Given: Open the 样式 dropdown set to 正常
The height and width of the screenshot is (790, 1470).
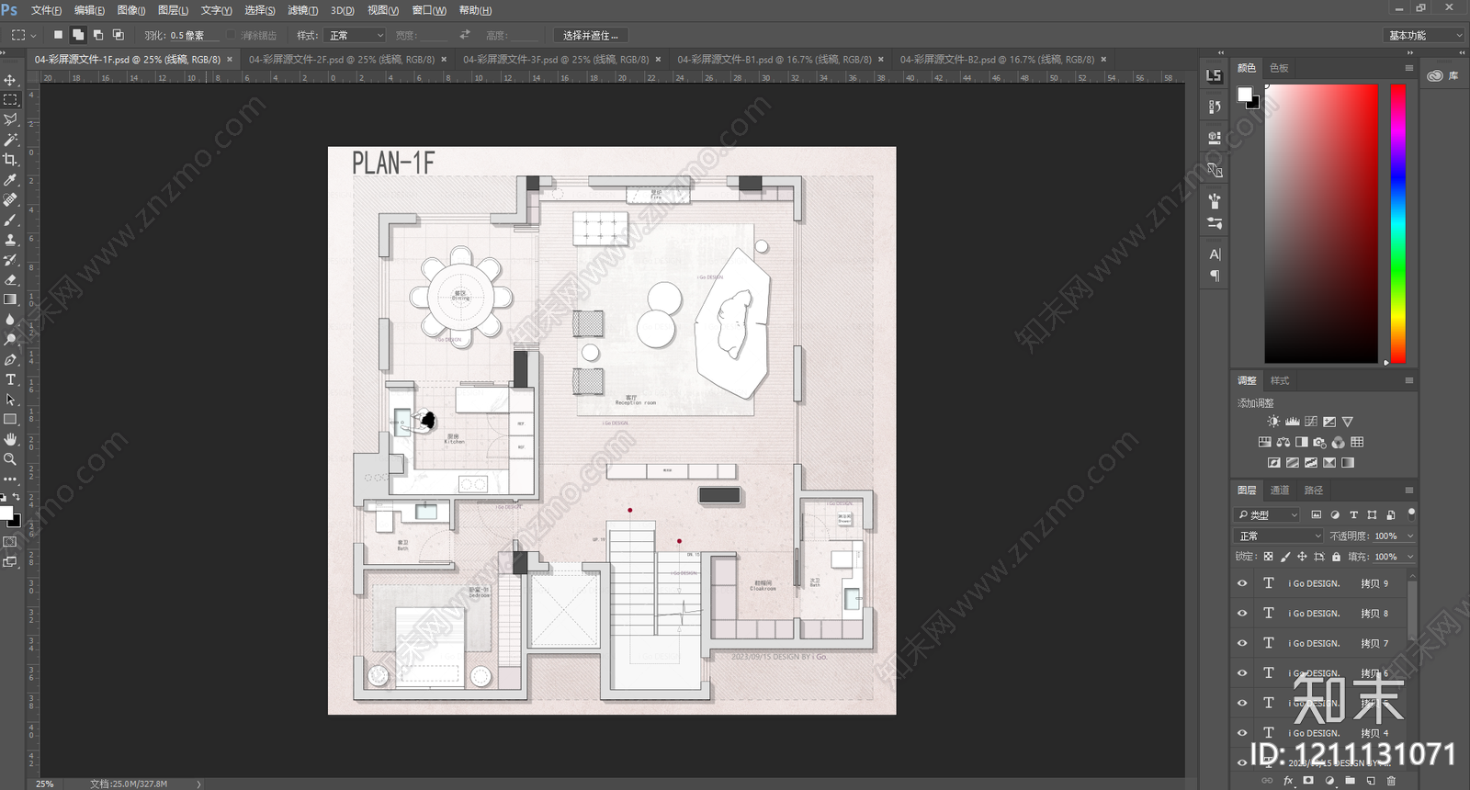Looking at the screenshot, I should coord(354,35).
